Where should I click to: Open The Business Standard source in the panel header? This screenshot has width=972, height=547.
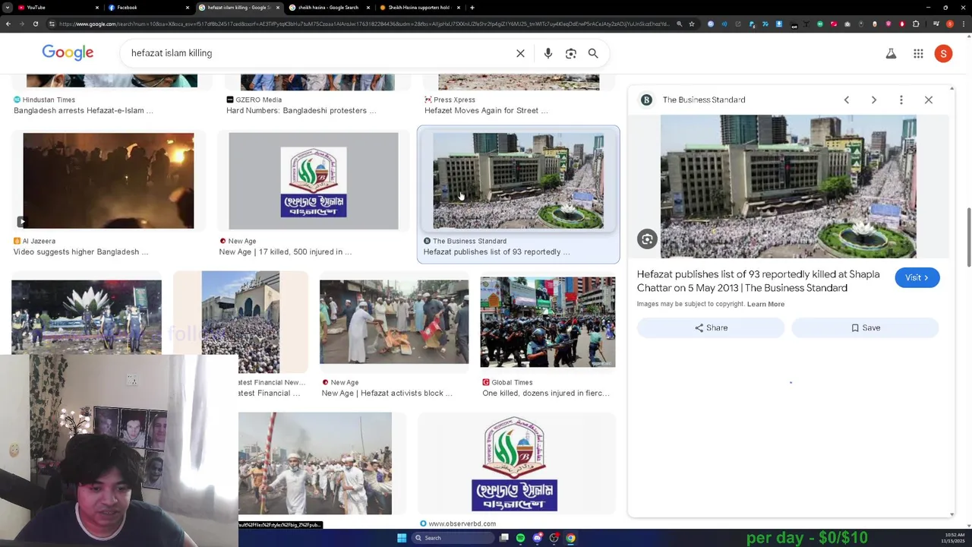tap(704, 100)
